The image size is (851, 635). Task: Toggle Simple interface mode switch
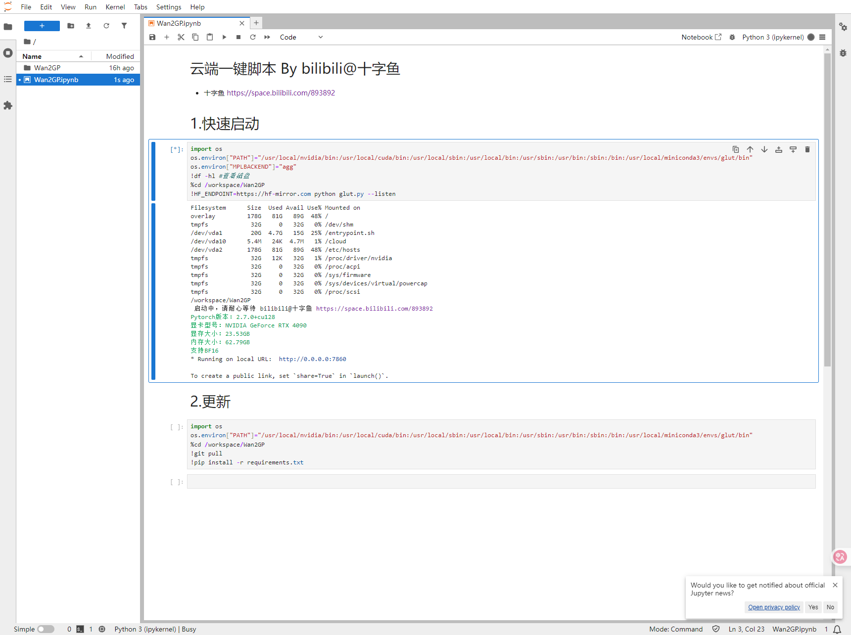(x=46, y=629)
